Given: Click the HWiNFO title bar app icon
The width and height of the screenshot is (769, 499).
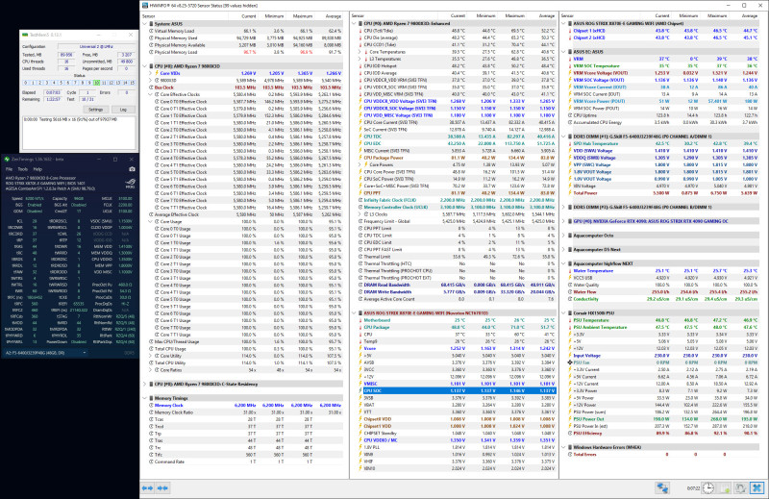Looking at the screenshot, I should click(145, 6).
